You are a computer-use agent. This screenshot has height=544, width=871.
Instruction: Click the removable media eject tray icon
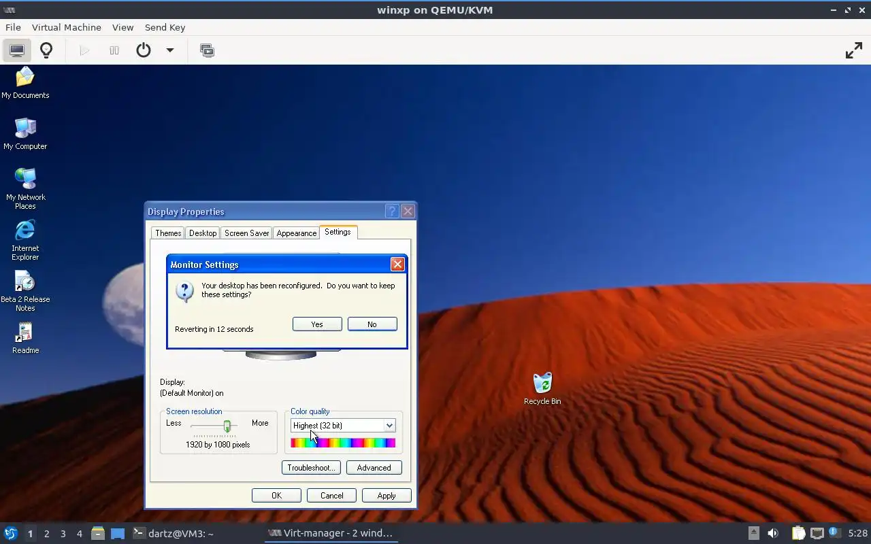[x=753, y=533]
